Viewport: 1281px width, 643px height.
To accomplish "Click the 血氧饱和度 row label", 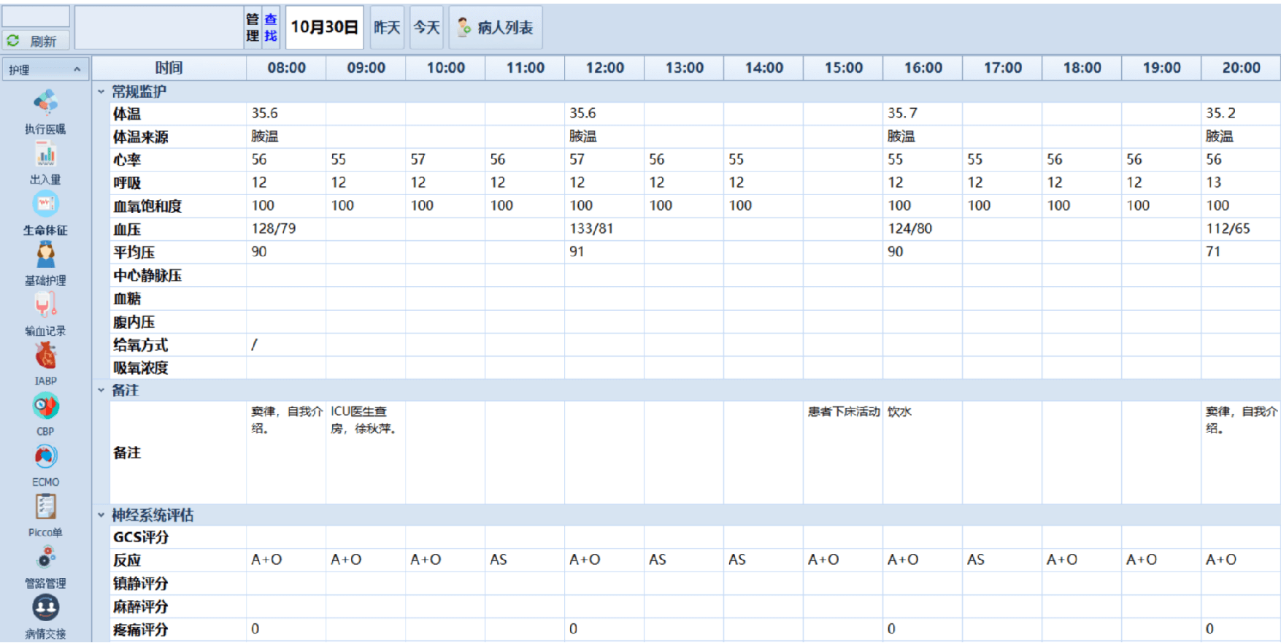I will (147, 207).
